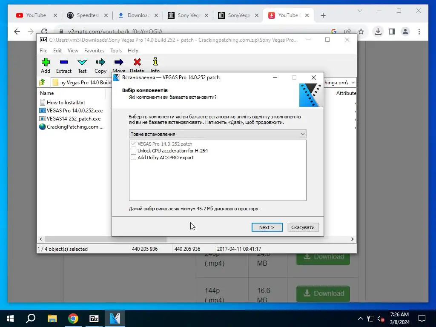Image resolution: width=436 pixels, height=327 pixels.
Task: Click VEGAS icon in installer title bar
Action: [117, 77]
